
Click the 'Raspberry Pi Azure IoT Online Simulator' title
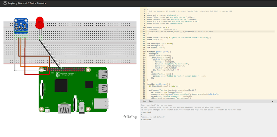pos(27,3)
